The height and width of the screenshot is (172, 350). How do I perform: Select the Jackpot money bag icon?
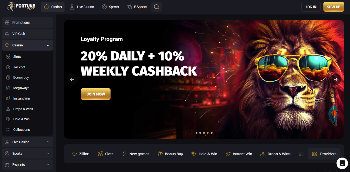8,67
